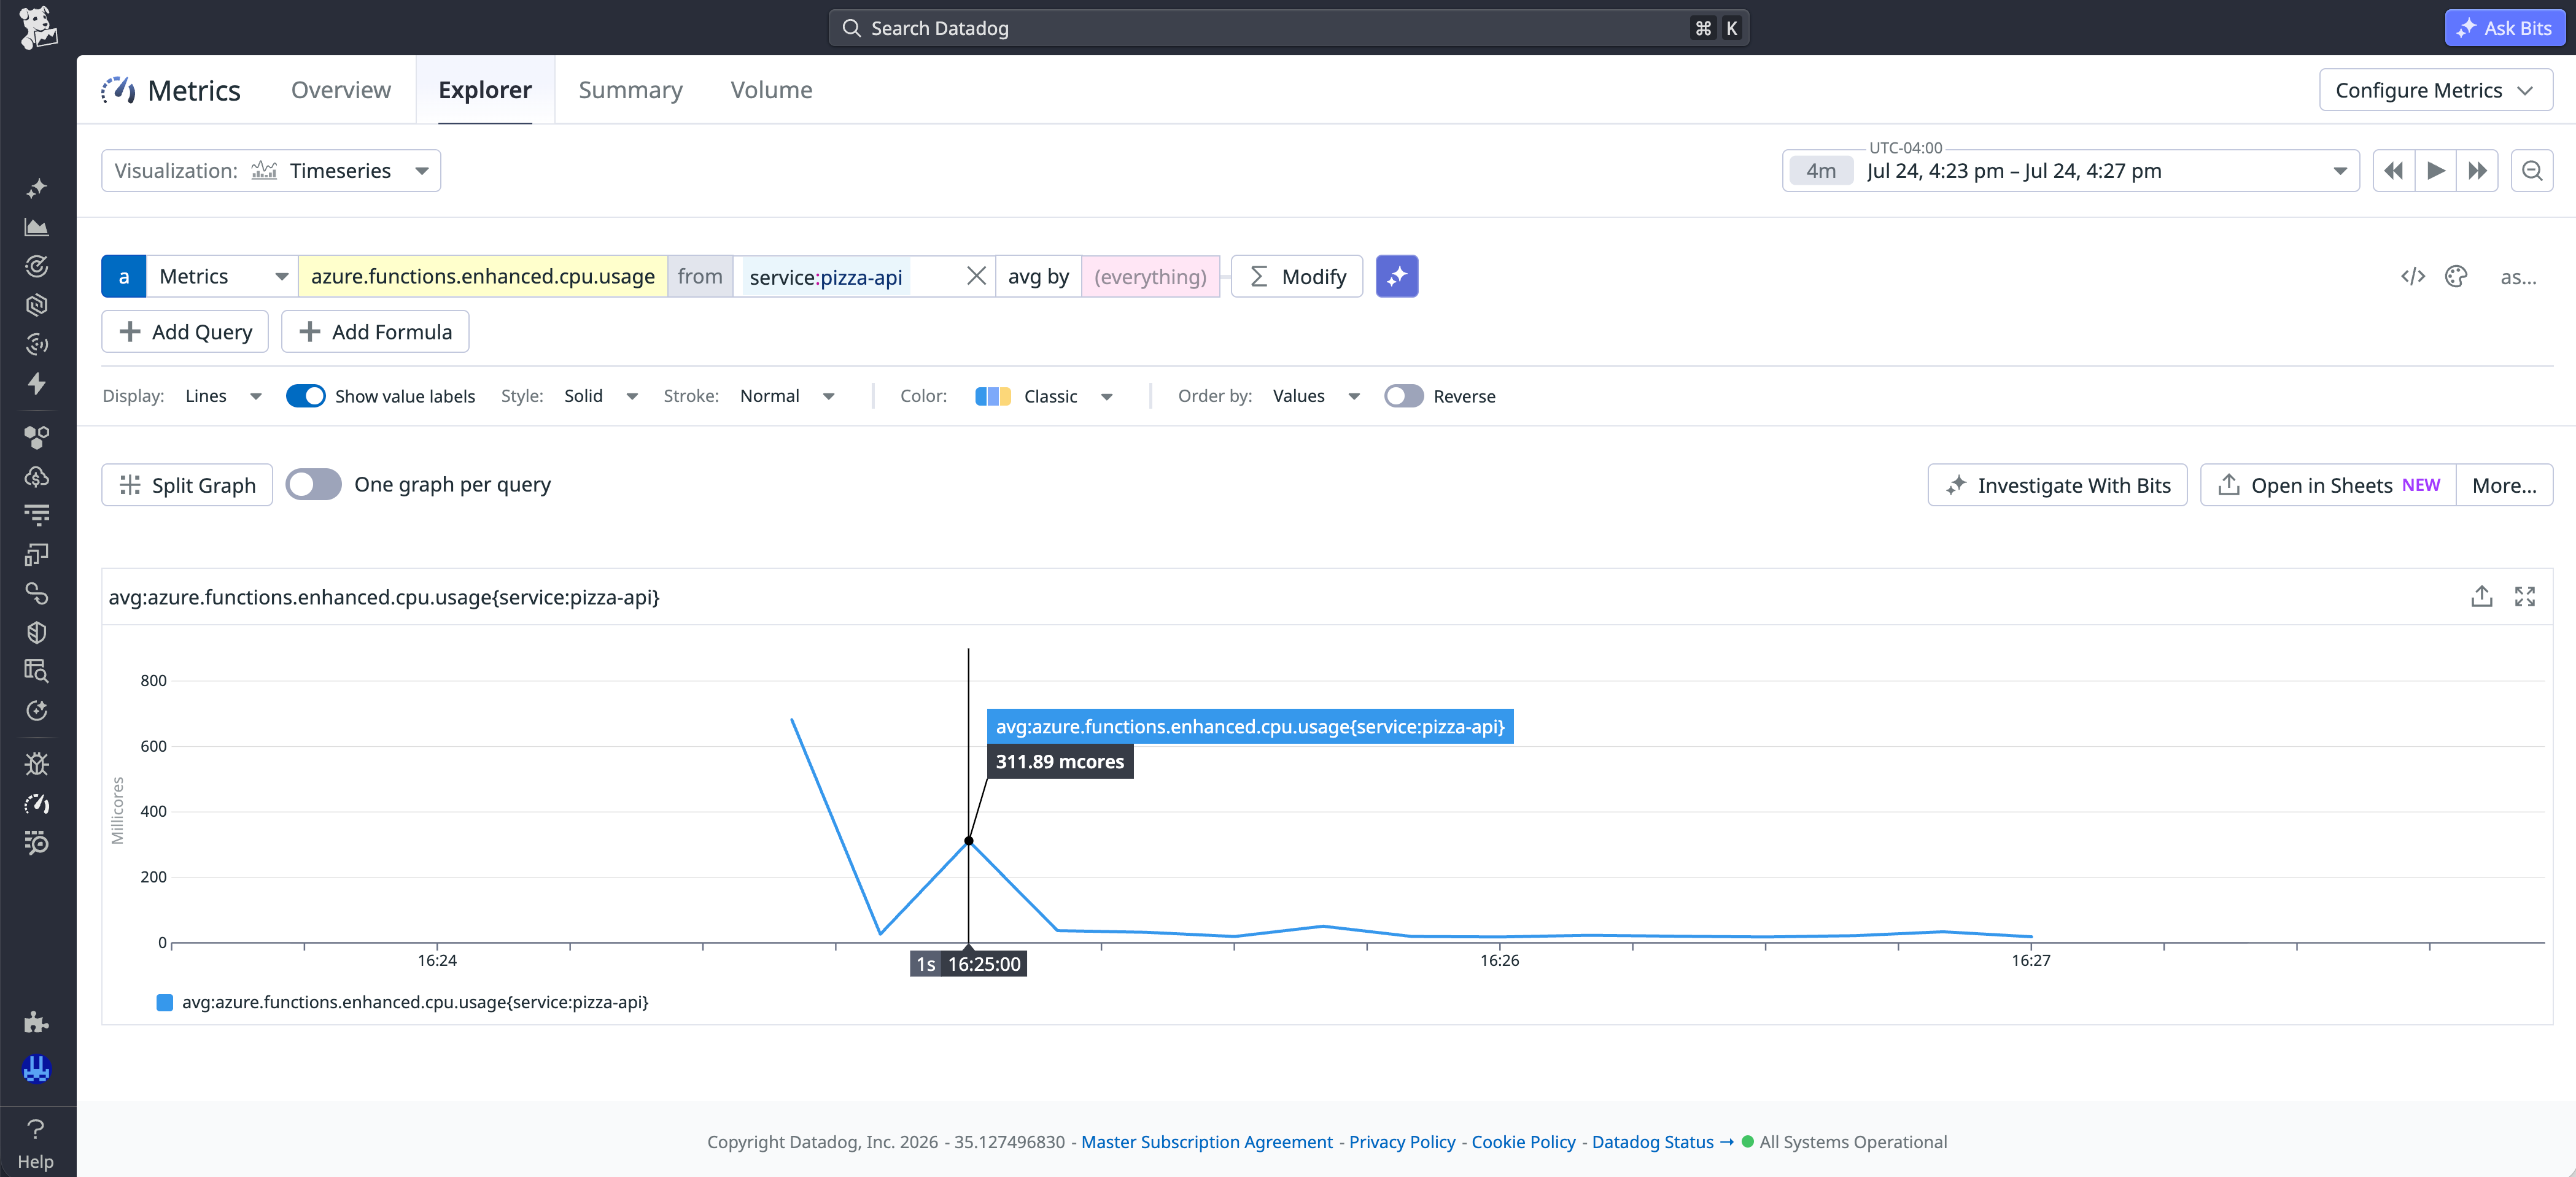Click Open in Sheets
This screenshot has width=2576, height=1177.
click(x=2328, y=485)
